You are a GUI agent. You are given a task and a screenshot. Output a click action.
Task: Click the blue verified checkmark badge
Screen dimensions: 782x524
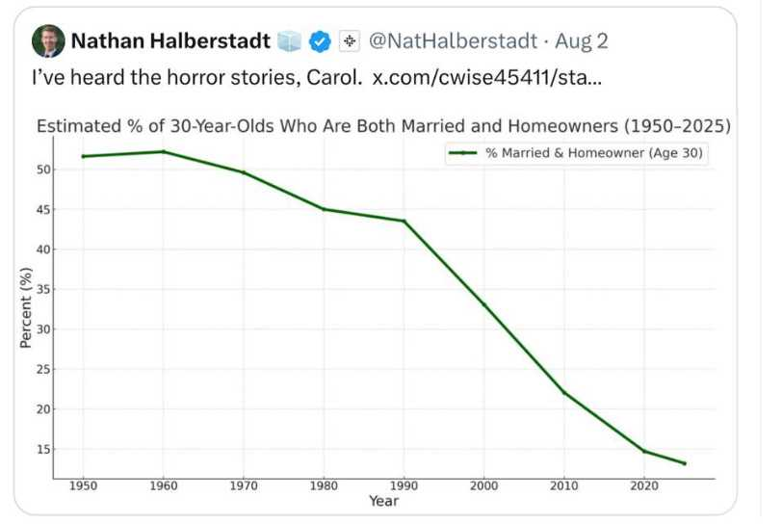click(x=320, y=41)
